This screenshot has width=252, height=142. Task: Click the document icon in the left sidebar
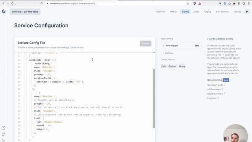coord(4,135)
